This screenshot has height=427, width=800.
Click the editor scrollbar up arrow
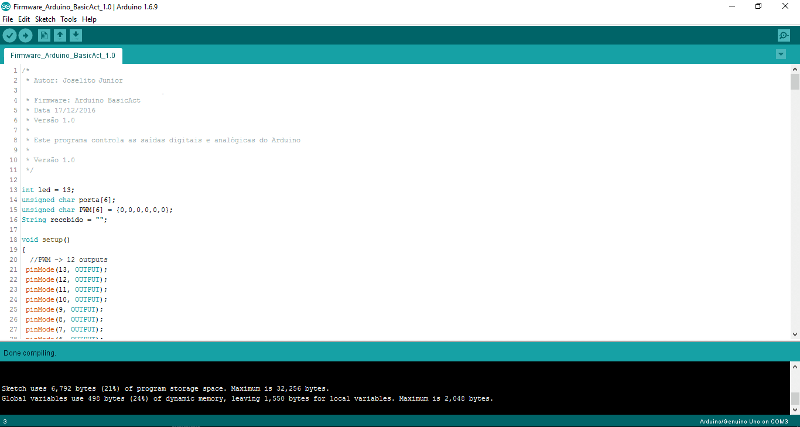[795, 69]
